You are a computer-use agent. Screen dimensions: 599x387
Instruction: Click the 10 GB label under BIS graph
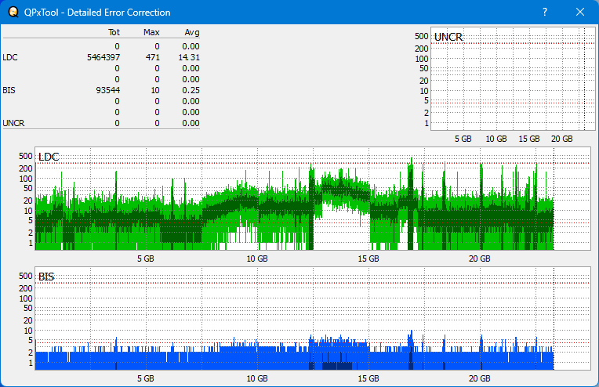click(257, 378)
